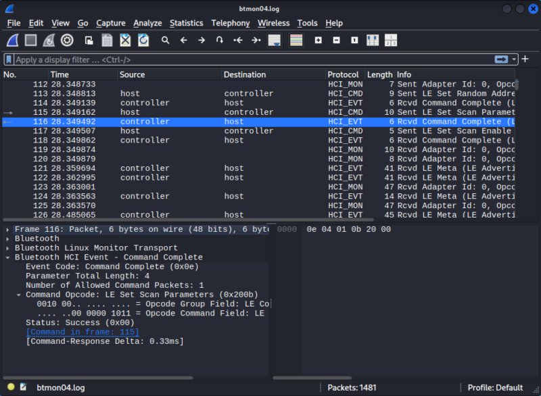Viewport: 541px width, 396px height.
Task: Click Profile: Default in status bar
Action: [x=495, y=388]
